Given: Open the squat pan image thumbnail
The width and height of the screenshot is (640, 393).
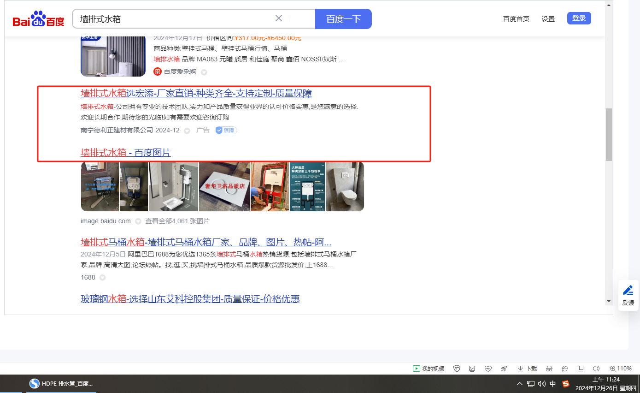Looking at the screenshot, I should 173,186.
